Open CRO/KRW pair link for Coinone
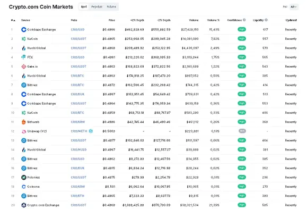This screenshot has width=307, height=209. click(x=78, y=187)
